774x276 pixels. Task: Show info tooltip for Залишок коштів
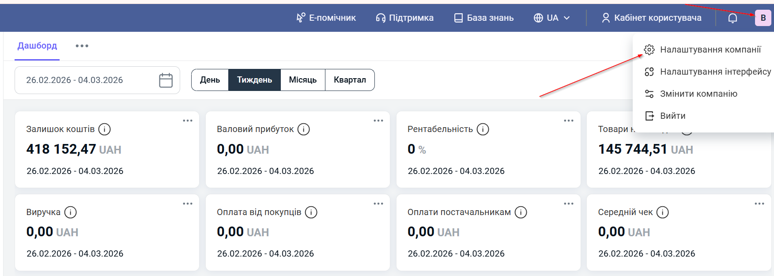(104, 129)
